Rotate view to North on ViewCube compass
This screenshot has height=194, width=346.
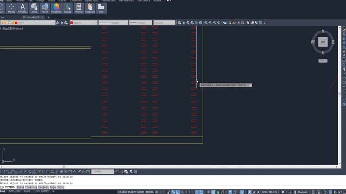[323, 31]
